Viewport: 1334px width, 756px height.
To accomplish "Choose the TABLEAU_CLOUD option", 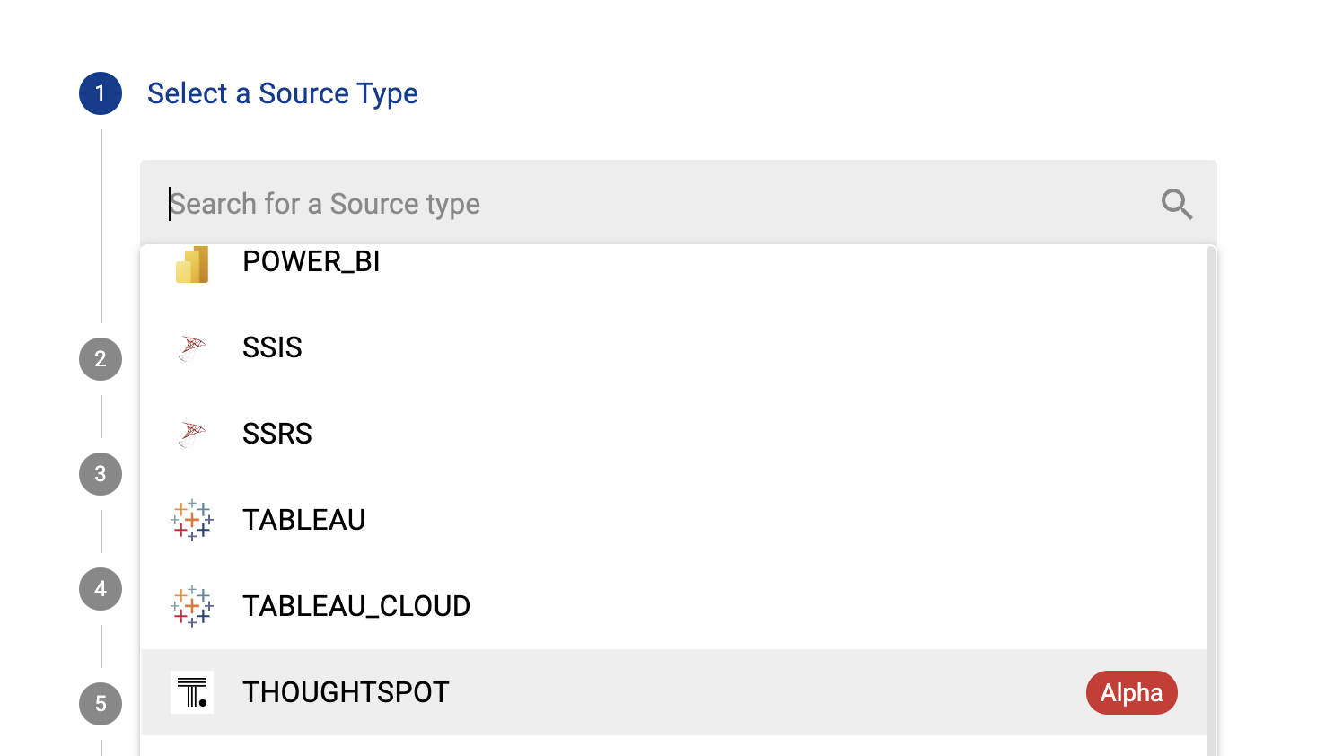I will [356, 606].
